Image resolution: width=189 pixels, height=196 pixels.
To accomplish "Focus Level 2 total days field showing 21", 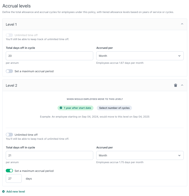I will [49, 155].
